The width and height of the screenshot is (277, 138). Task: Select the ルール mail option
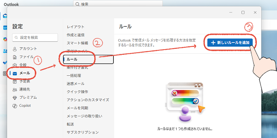tap(88, 59)
